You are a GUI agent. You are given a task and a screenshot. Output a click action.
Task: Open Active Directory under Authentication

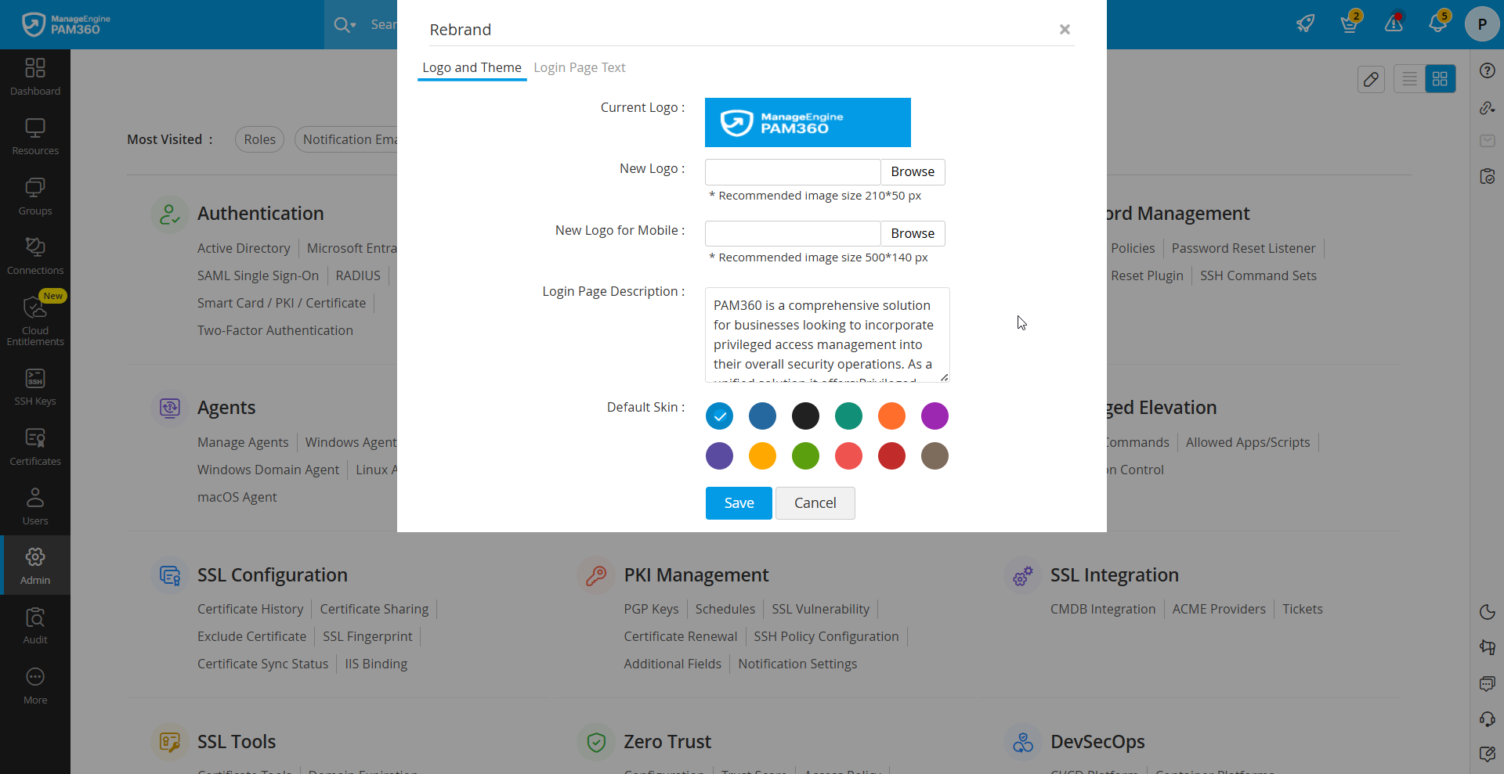point(244,248)
